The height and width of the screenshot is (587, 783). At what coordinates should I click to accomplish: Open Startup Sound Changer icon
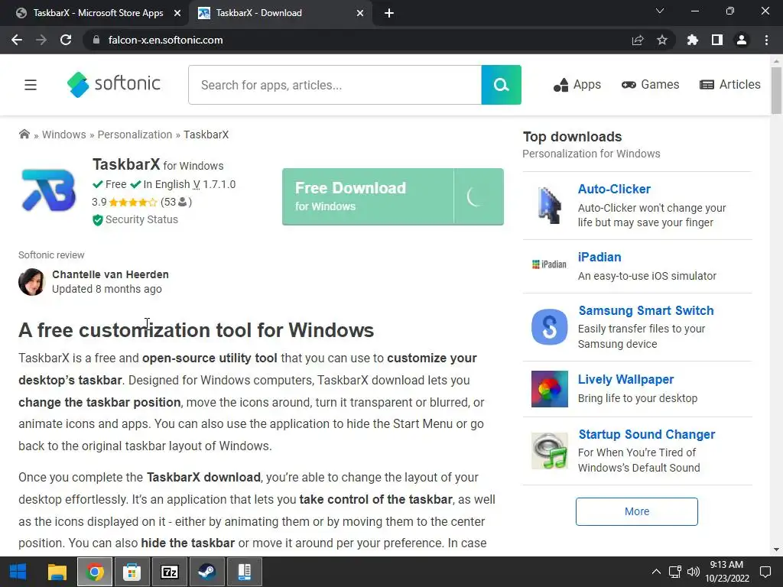tap(549, 451)
